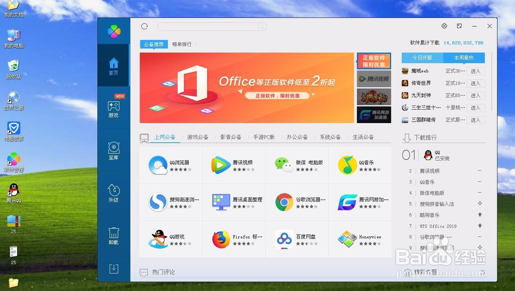Select the 生活必备 category tab
The width and height of the screenshot is (515, 291).
363,137
